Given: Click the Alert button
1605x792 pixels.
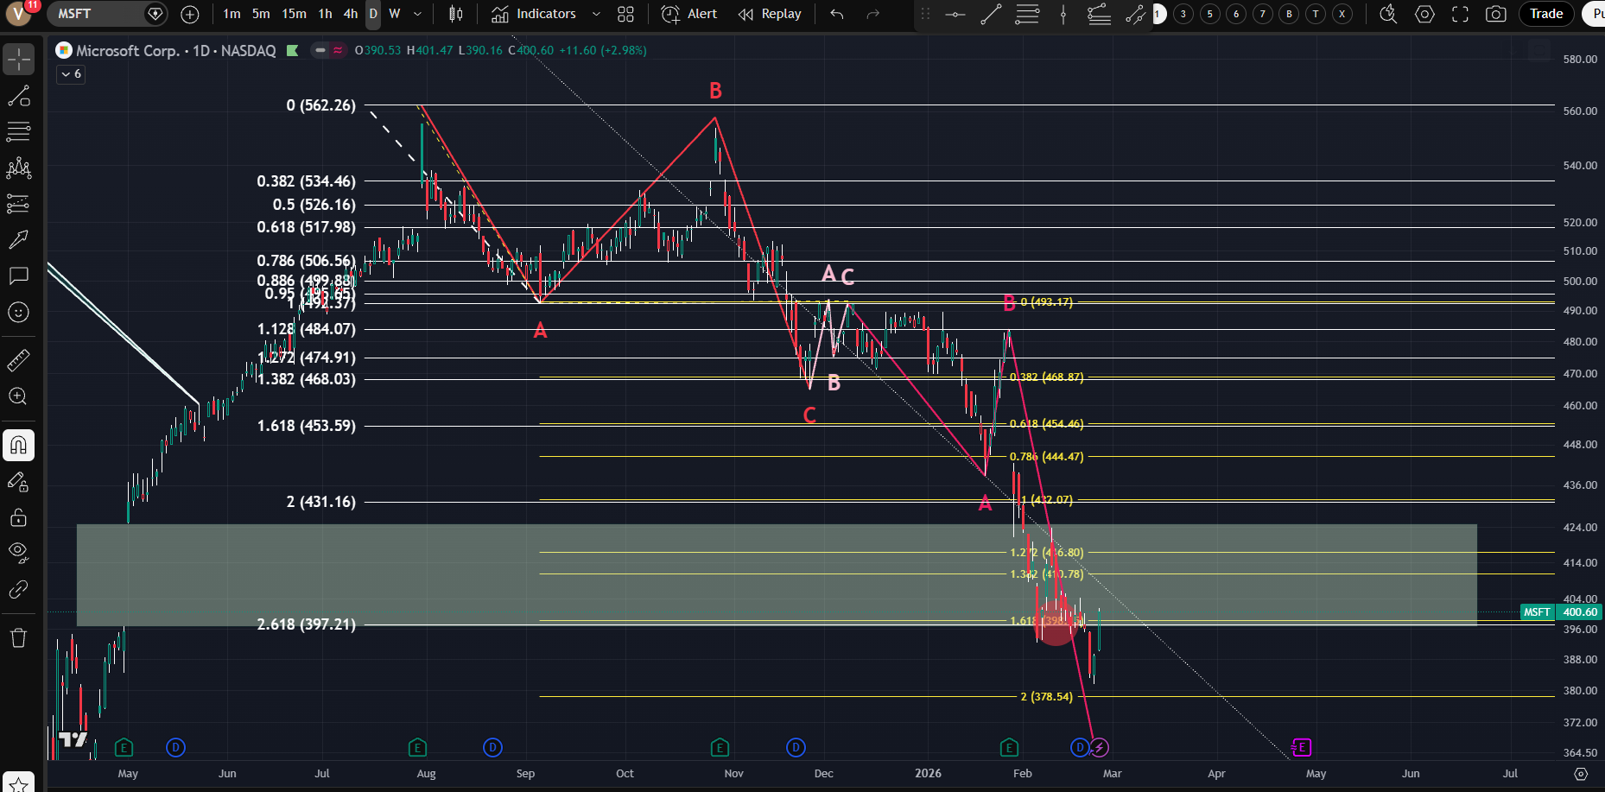Looking at the screenshot, I should pos(689,14).
